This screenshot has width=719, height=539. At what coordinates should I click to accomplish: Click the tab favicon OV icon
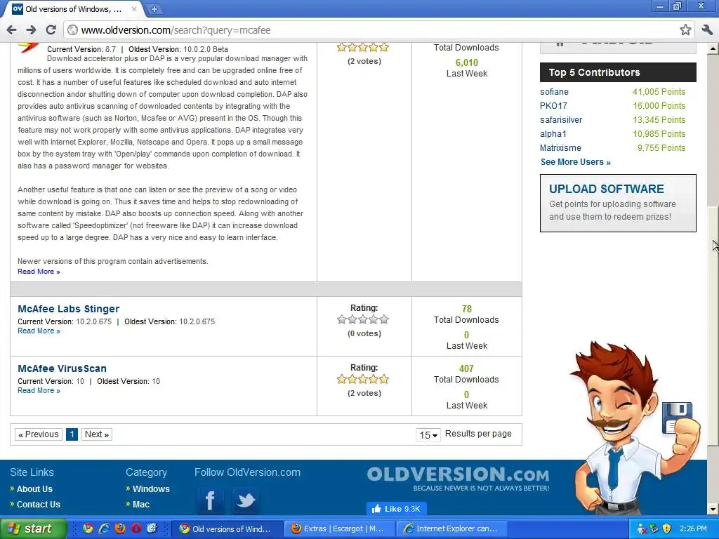point(18,8)
